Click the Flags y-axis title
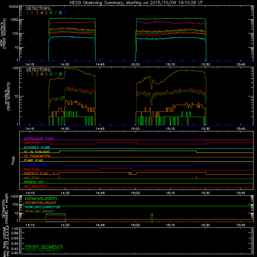Image resolution: width=257 pixels, height=257 pixels. click(13, 160)
